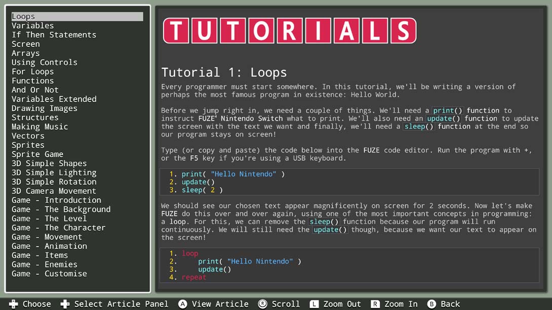Click update() line in first code block
552x310 pixels.
198,182
